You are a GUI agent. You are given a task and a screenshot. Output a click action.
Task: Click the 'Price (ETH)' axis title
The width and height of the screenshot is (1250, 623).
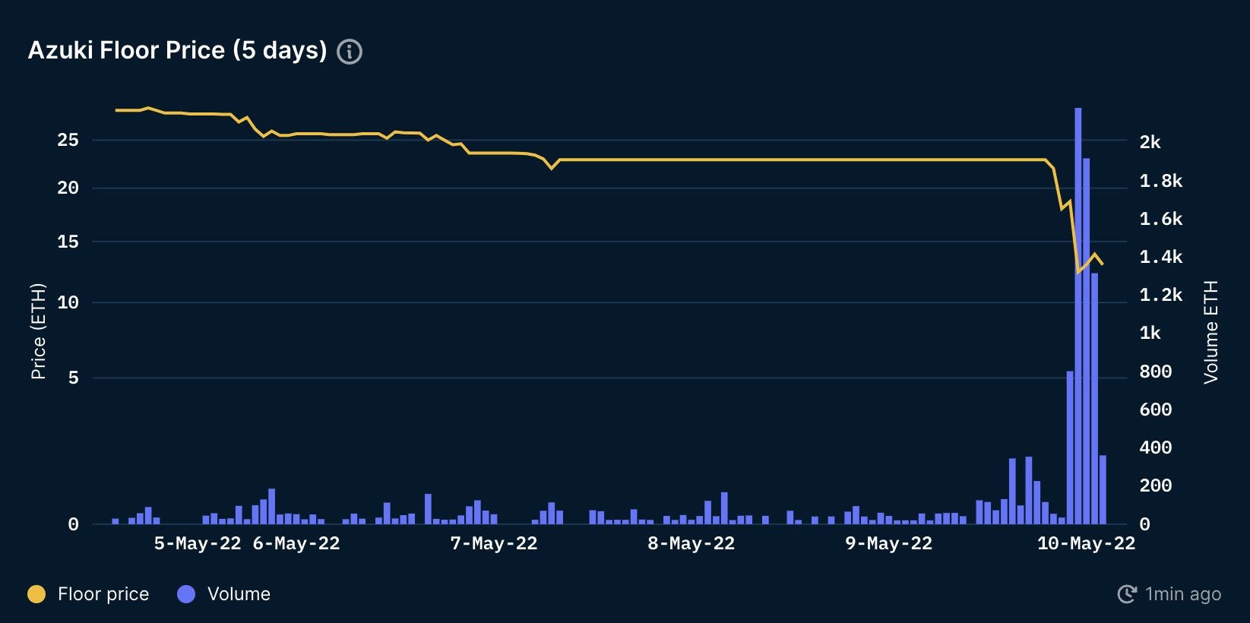(x=38, y=331)
